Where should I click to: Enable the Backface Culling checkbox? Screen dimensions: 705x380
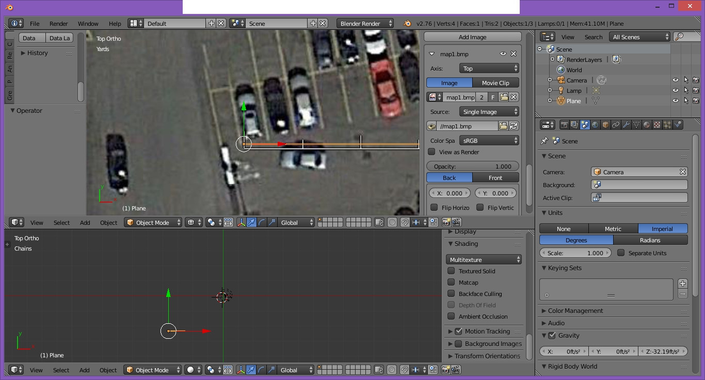[451, 294]
